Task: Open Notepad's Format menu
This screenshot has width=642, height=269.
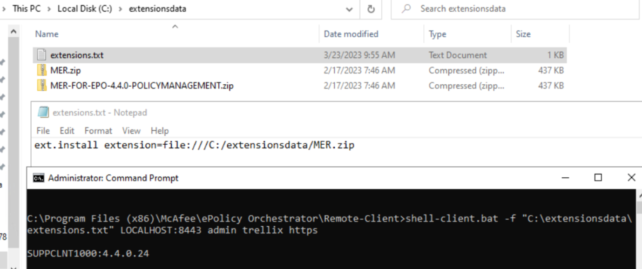Action: [x=98, y=131]
